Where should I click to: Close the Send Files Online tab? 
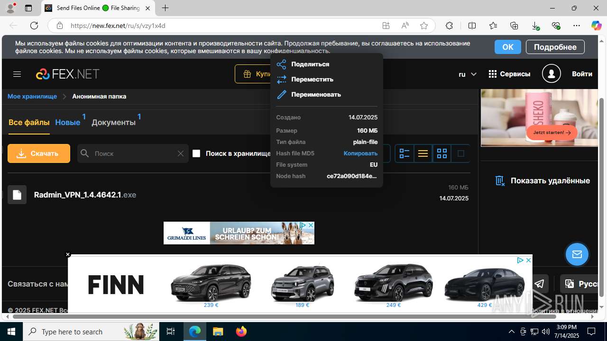tap(148, 8)
